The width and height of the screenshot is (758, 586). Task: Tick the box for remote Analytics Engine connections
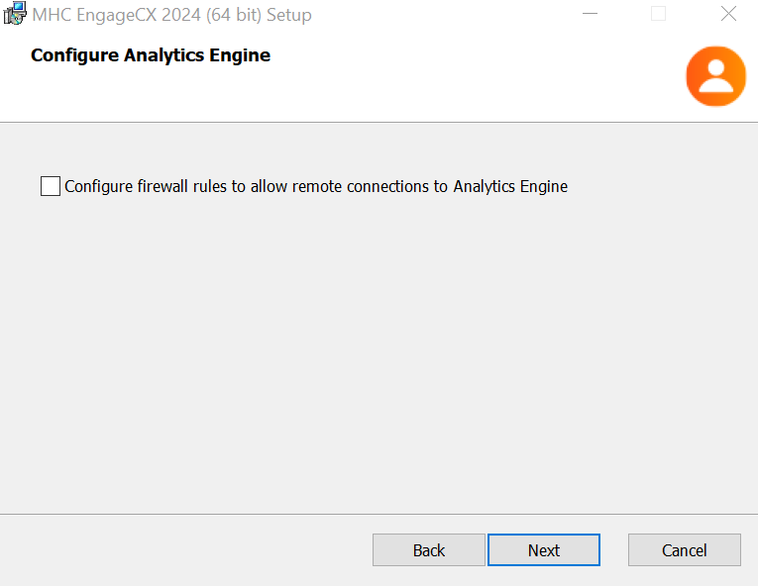(51, 186)
